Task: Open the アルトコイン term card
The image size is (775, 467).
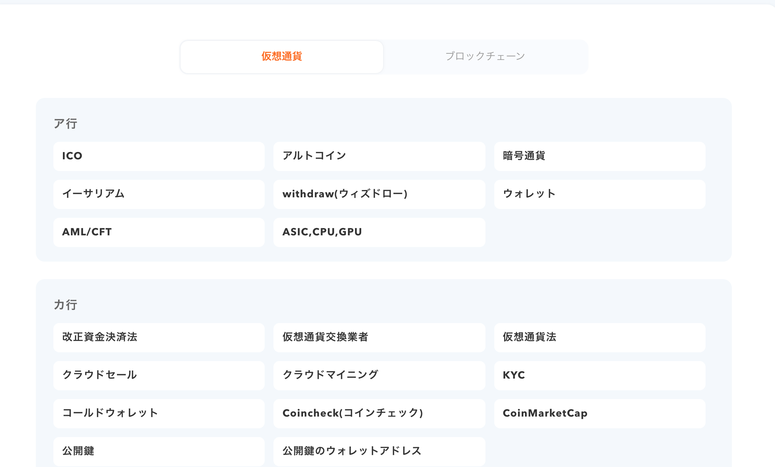Action: tap(379, 156)
